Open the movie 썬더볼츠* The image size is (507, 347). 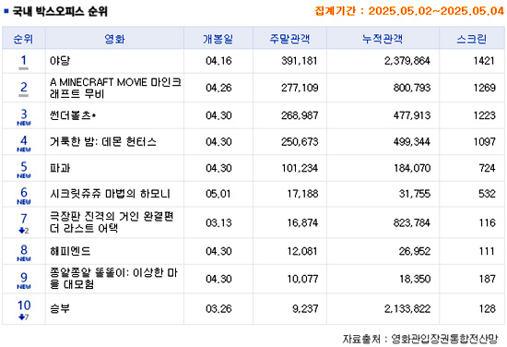(x=73, y=115)
